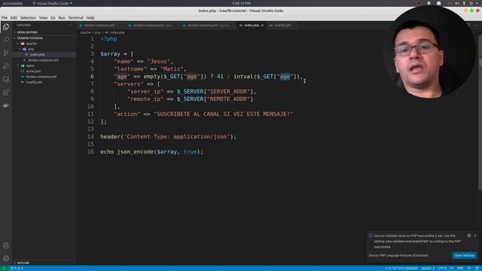Click the remote indicator in status bar
Viewport: 482px width, 271px height.
[4, 268]
